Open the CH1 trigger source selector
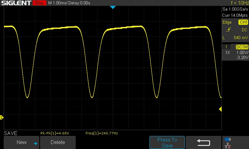The width and height of the screenshot is (249, 149). (243, 22)
